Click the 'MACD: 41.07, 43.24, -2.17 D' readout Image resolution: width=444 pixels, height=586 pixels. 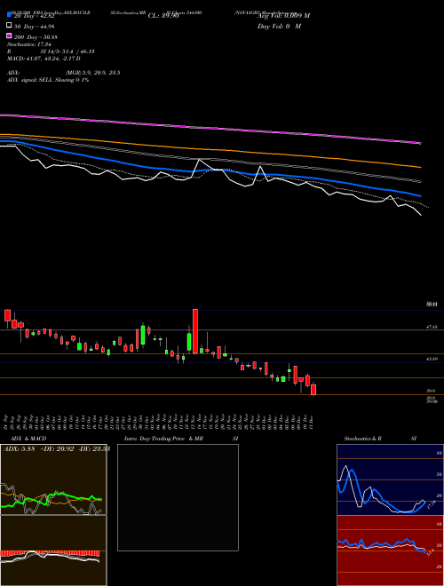coord(44,59)
